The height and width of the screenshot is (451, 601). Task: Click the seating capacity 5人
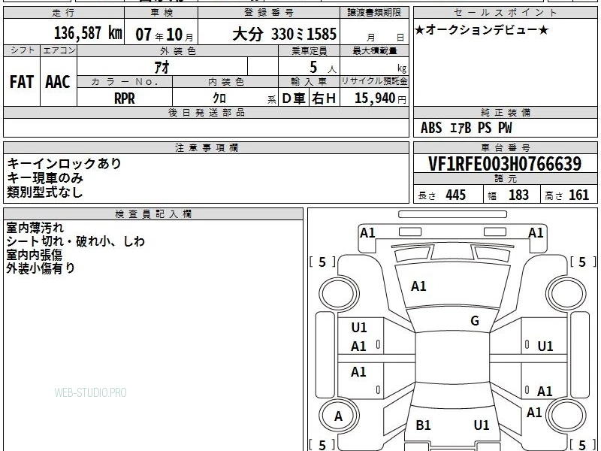tap(322, 68)
